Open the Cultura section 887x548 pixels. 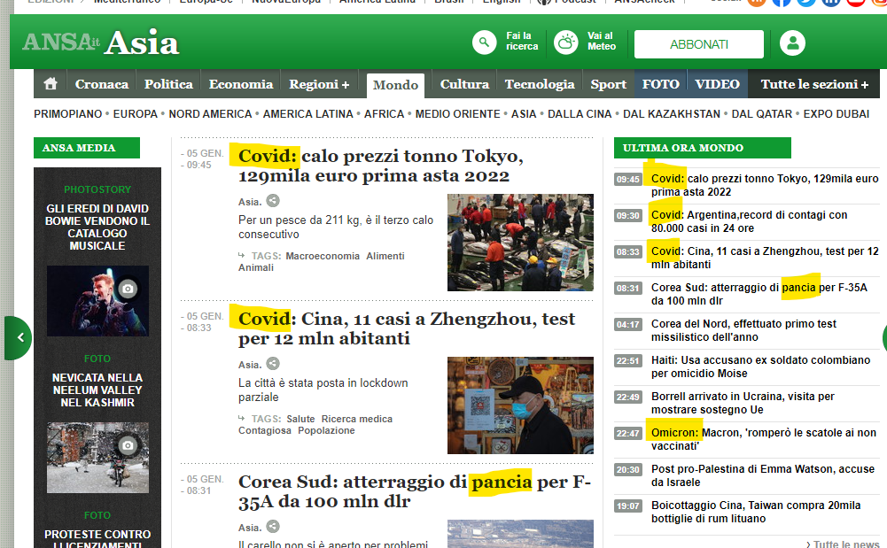click(464, 84)
